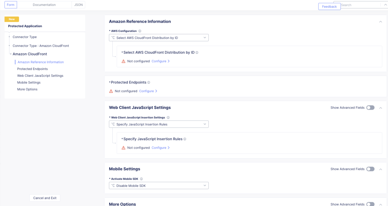The height and width of the screenshot is (206, 388).
Task: Switch to the JSON tab
Action: [x=78, y=5]
